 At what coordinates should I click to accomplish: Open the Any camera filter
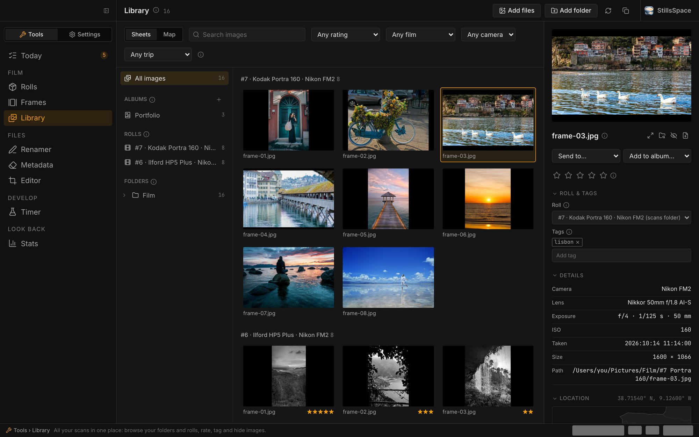click(488, 35)
